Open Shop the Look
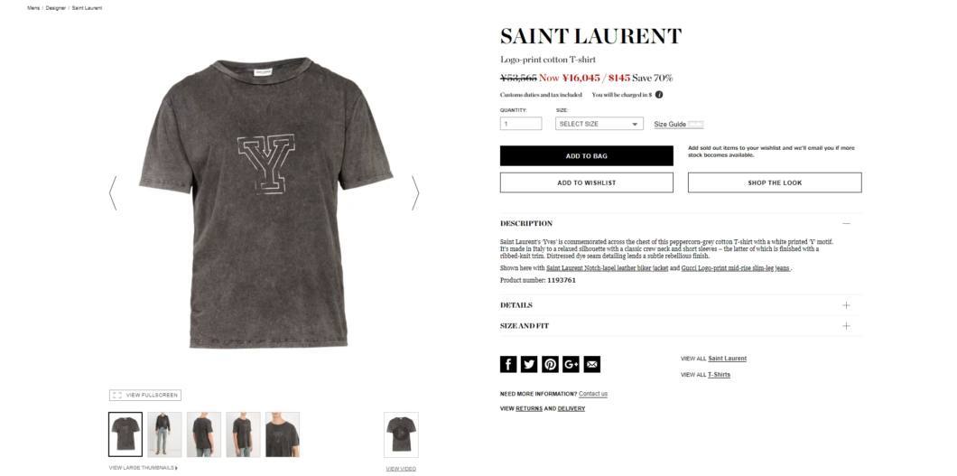 click(775, 182)
